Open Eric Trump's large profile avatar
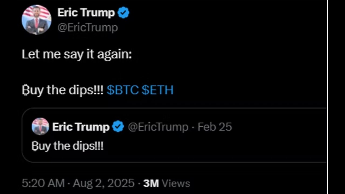Screen dimensions: 345x194 [x=36, y=20]
